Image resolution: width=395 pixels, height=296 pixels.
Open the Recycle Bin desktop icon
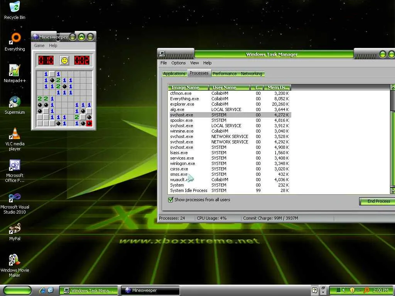pos(15,6)
